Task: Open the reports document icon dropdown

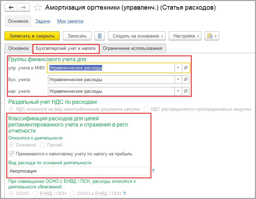Action: [x=212, y=36]
